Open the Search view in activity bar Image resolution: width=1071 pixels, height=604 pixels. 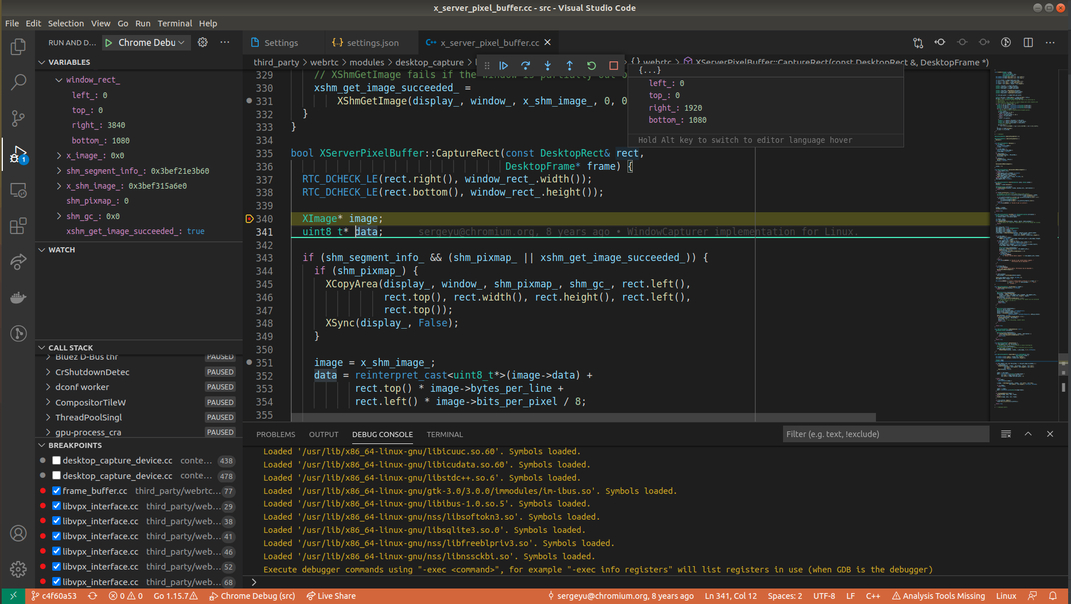pos(18,82)
